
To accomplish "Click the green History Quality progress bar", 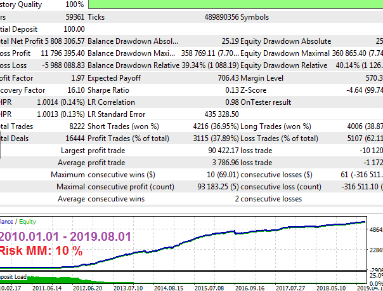I will (x=235, y=4).
